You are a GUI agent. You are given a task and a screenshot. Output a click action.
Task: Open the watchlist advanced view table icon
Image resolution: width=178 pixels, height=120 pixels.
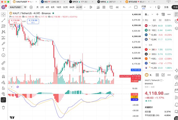(x=163, y=14)
